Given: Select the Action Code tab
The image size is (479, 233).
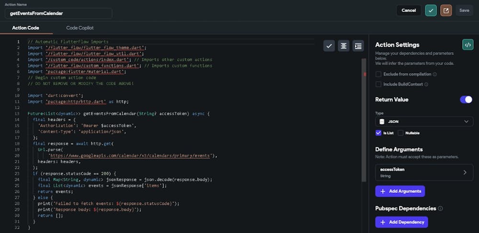Looking at the screenshot, I should [x=26, y=28].
